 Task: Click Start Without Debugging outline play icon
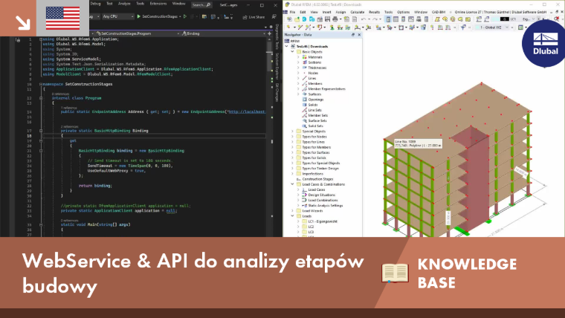185,16
